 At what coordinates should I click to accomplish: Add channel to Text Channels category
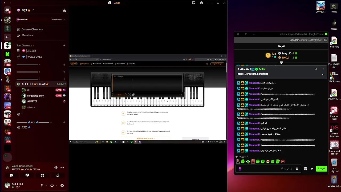tap(64, 46)
